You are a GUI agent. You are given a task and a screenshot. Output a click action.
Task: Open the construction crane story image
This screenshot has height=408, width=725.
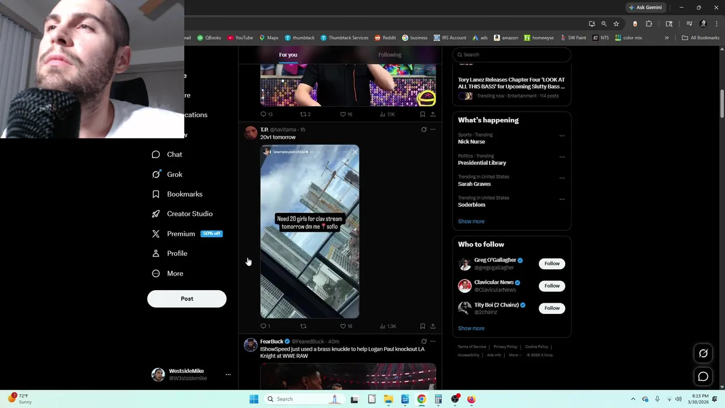[x=310, y=231]
